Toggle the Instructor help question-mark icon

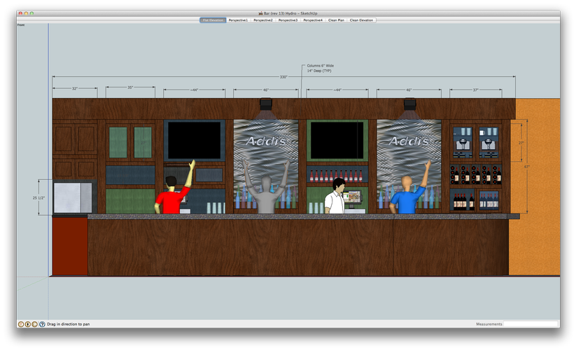[x=42, y=324]
